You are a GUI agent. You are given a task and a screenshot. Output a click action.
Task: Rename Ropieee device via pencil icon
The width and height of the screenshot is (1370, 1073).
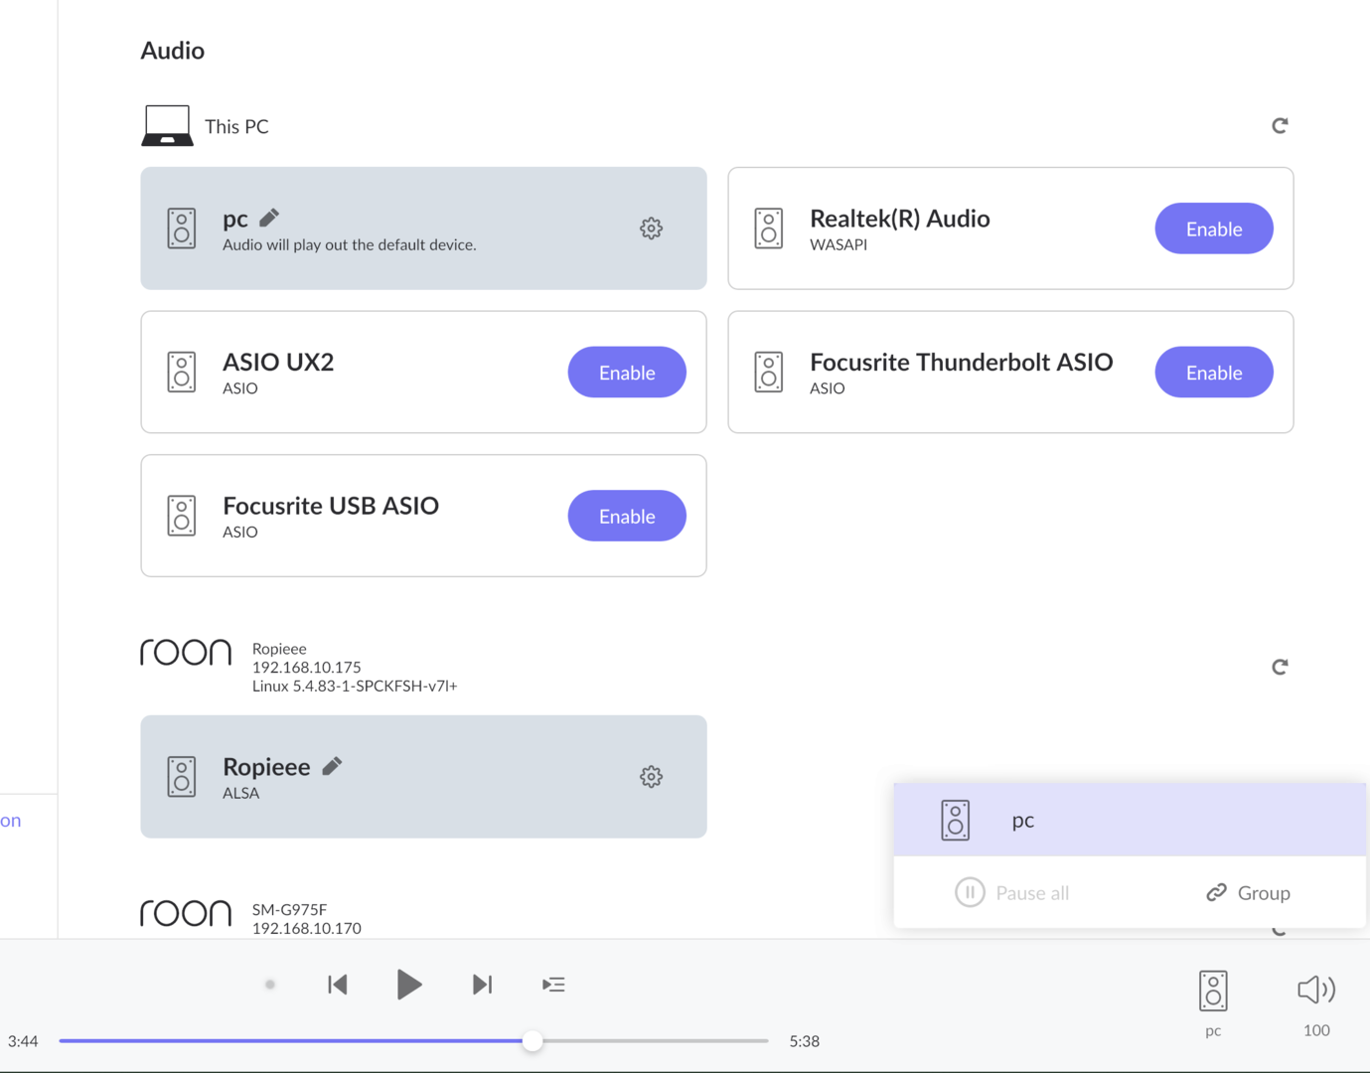332,766
